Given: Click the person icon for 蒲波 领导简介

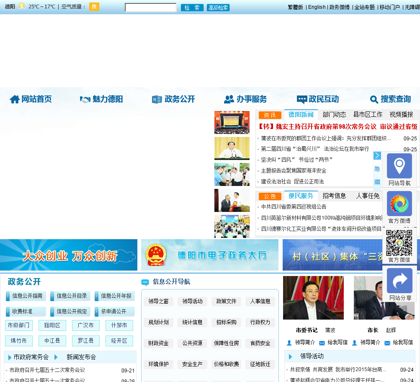Looking at the screenshot, I should click(289, 343).
